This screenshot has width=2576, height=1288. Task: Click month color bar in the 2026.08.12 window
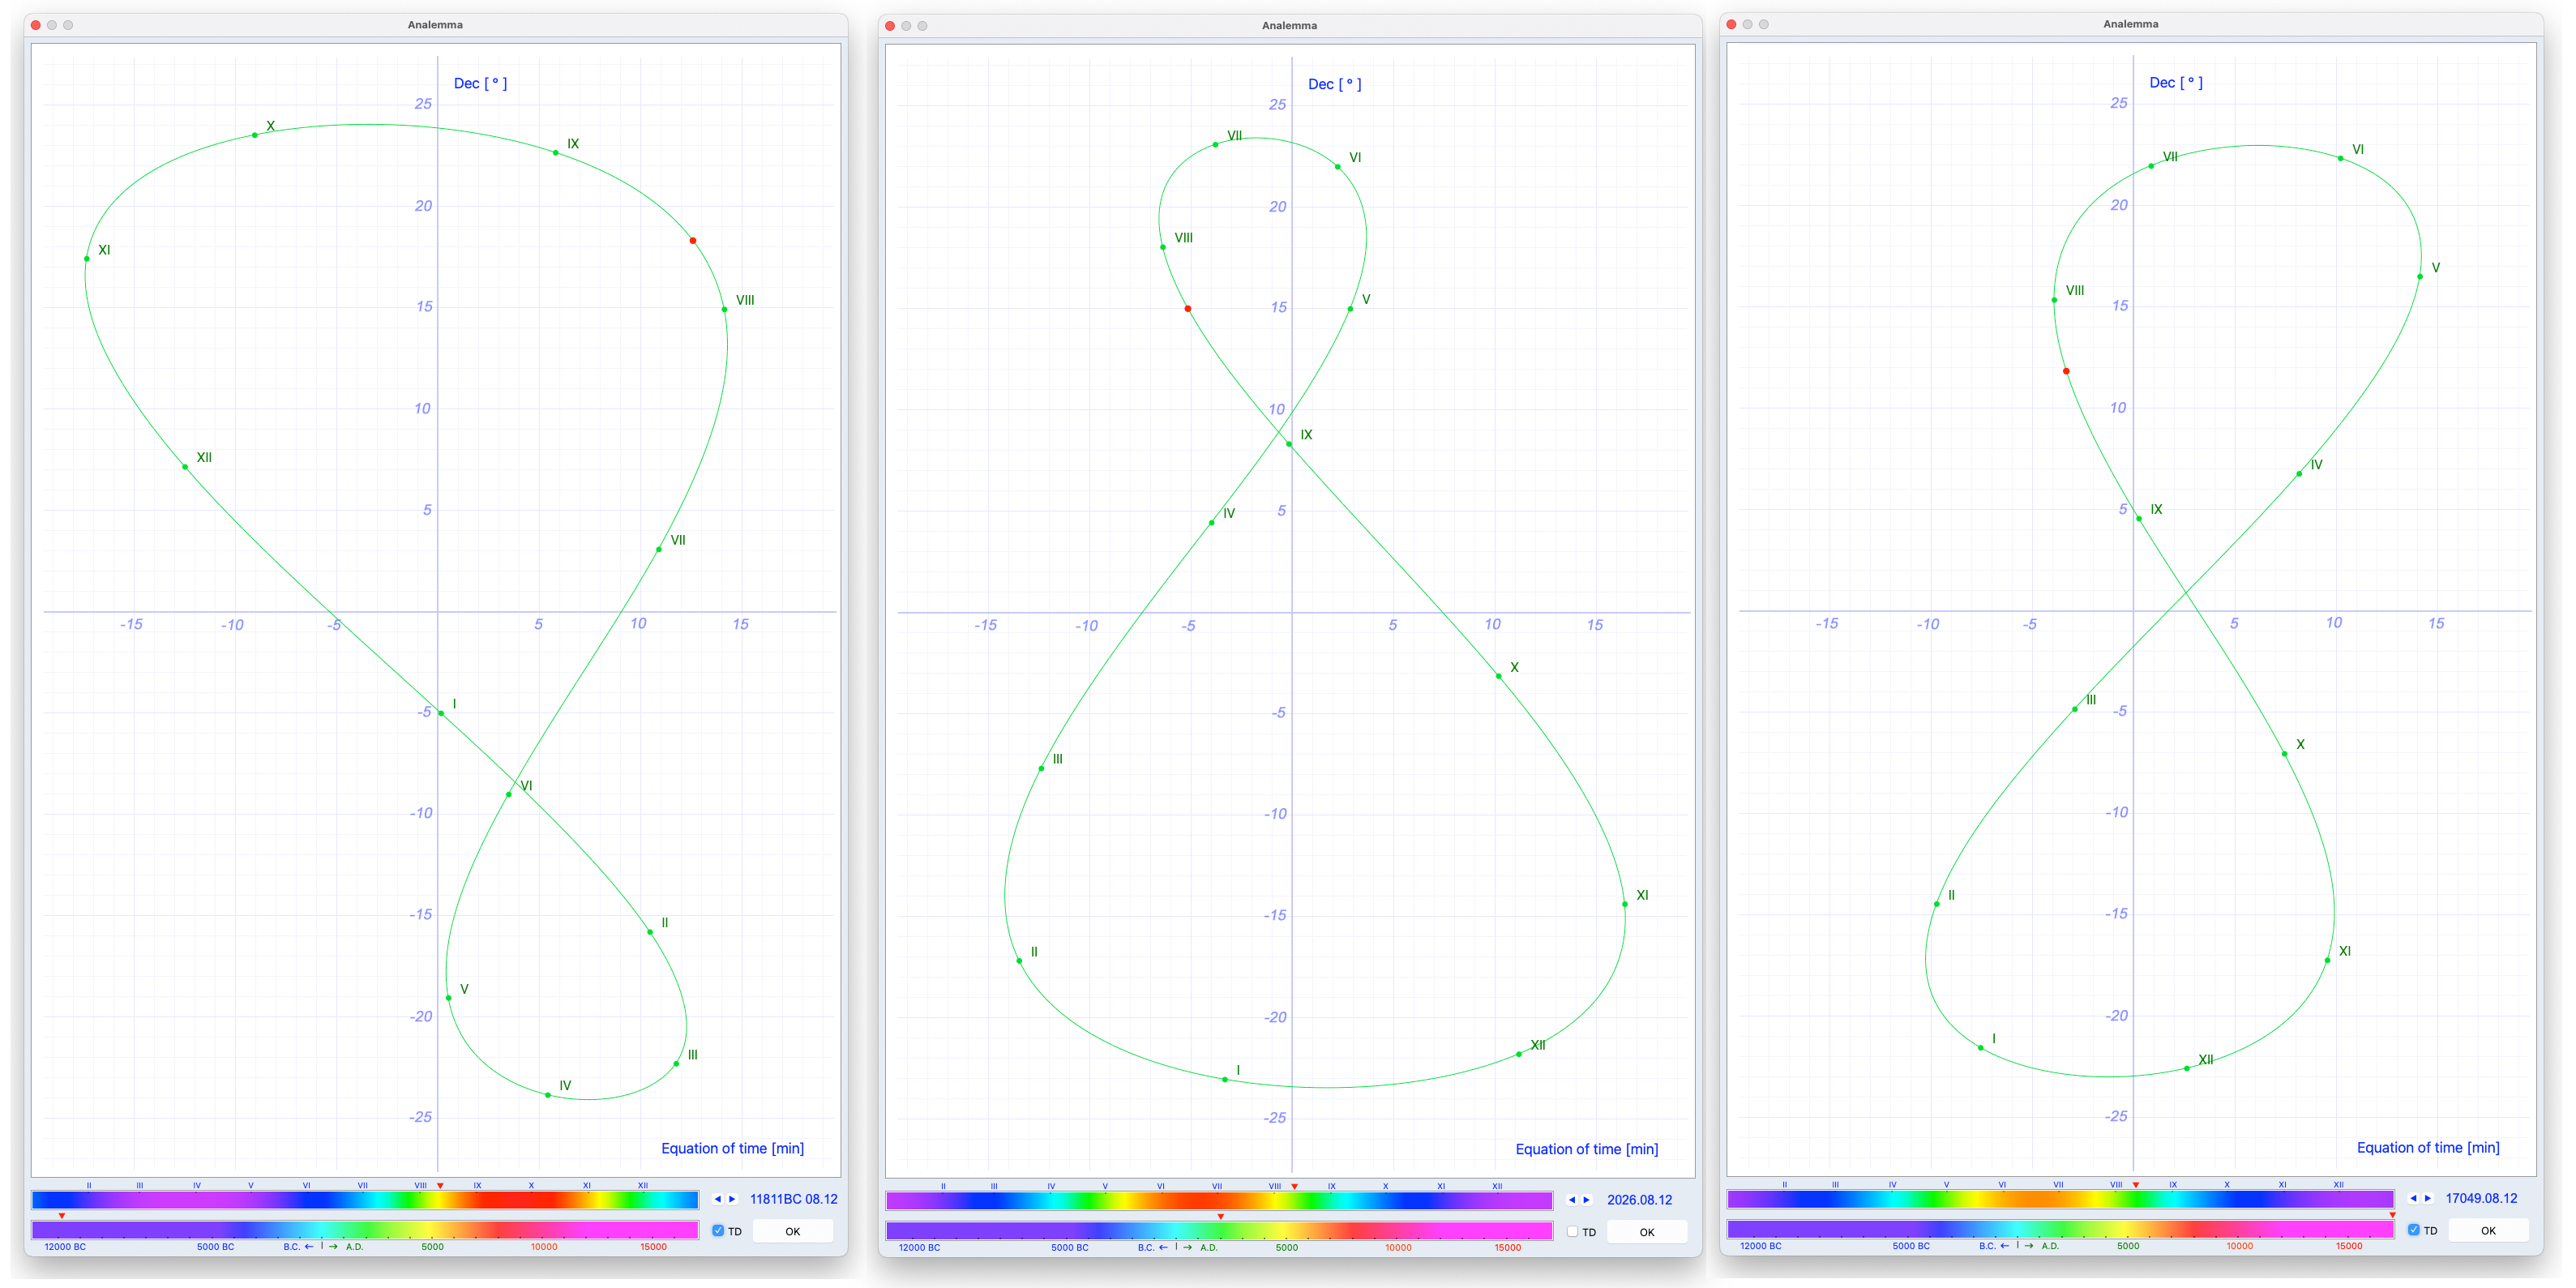tap(1219, 1201)
